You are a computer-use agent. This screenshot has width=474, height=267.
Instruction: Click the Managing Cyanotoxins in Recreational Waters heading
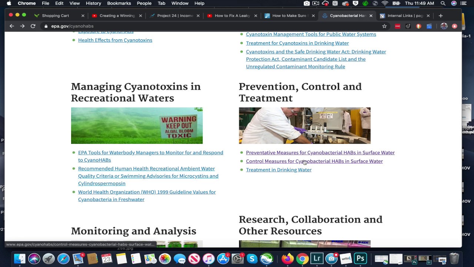pos(136,92)
